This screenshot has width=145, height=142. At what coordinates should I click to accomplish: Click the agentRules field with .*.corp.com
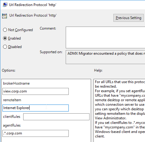click(36, 133)
